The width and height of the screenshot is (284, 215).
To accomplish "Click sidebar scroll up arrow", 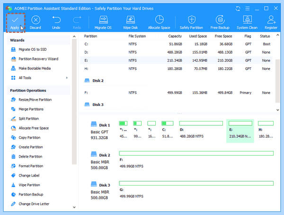I will [x=74, y=37].
